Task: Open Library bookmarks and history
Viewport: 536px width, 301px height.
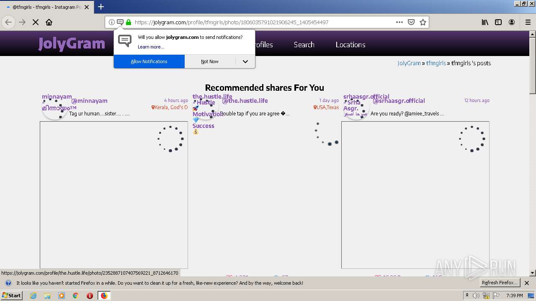Action: pos(485,22)
